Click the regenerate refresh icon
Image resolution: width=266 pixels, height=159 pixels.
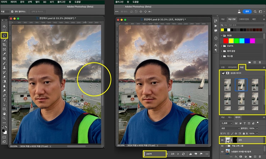(183, 154)
